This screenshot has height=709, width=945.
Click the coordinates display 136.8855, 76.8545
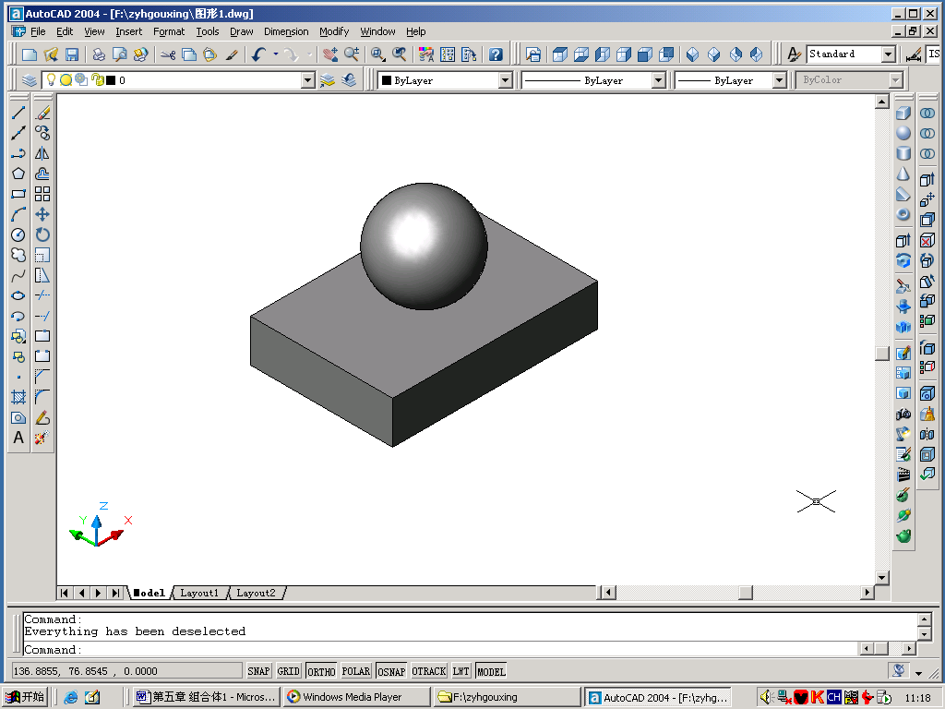click(x=127, y=671)
